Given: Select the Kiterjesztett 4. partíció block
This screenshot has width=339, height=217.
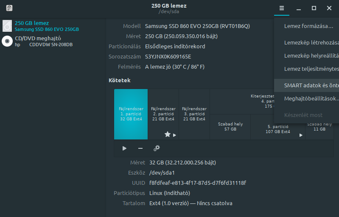Looking at the screenshot, I should pos(242,101).
